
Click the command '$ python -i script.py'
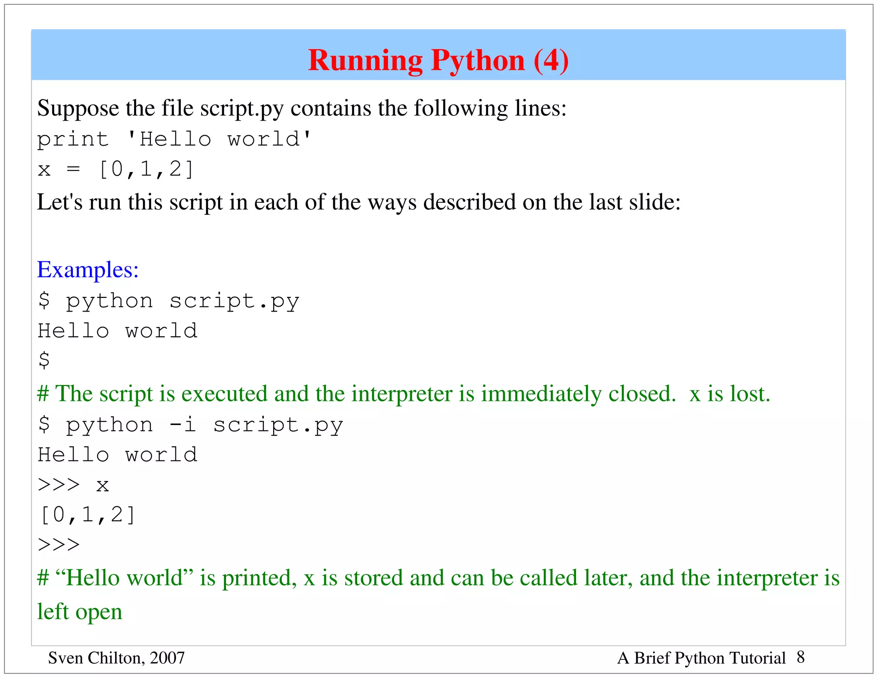pos(190,425)
